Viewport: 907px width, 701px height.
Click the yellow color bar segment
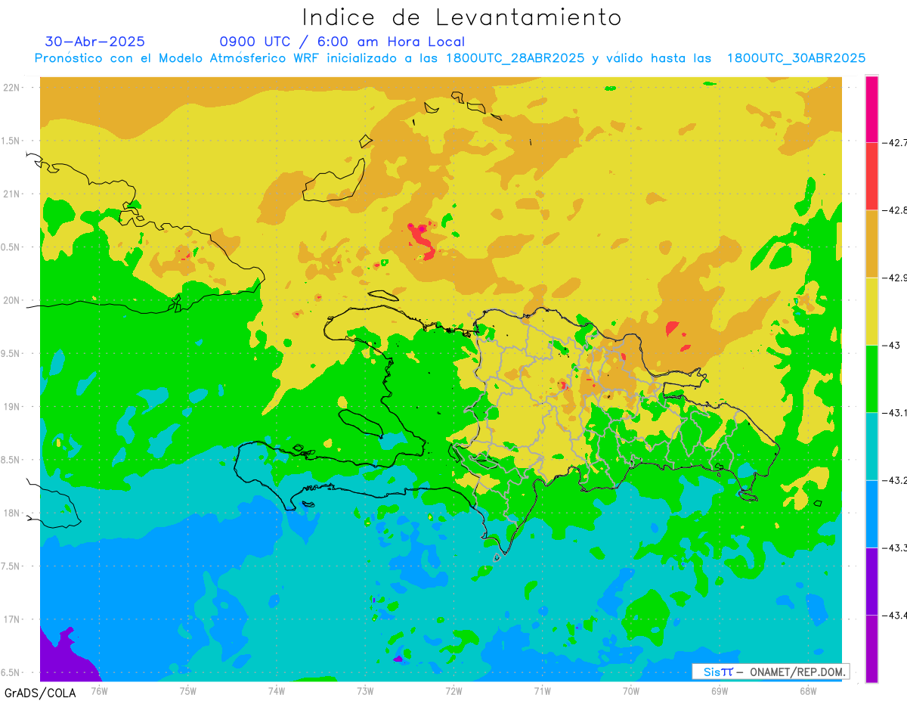click(x=871, y=311)
